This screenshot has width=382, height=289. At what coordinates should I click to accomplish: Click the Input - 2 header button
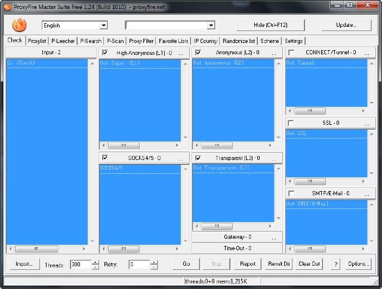pyautogui.click(x=51, y=53)
